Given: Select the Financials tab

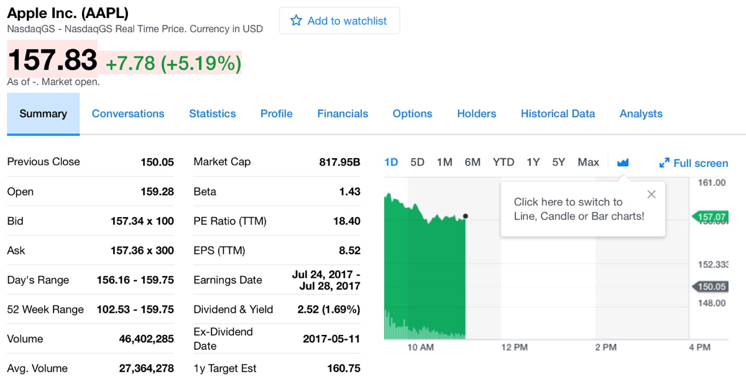Looking at the screenshot, I should tap(343, 114).
